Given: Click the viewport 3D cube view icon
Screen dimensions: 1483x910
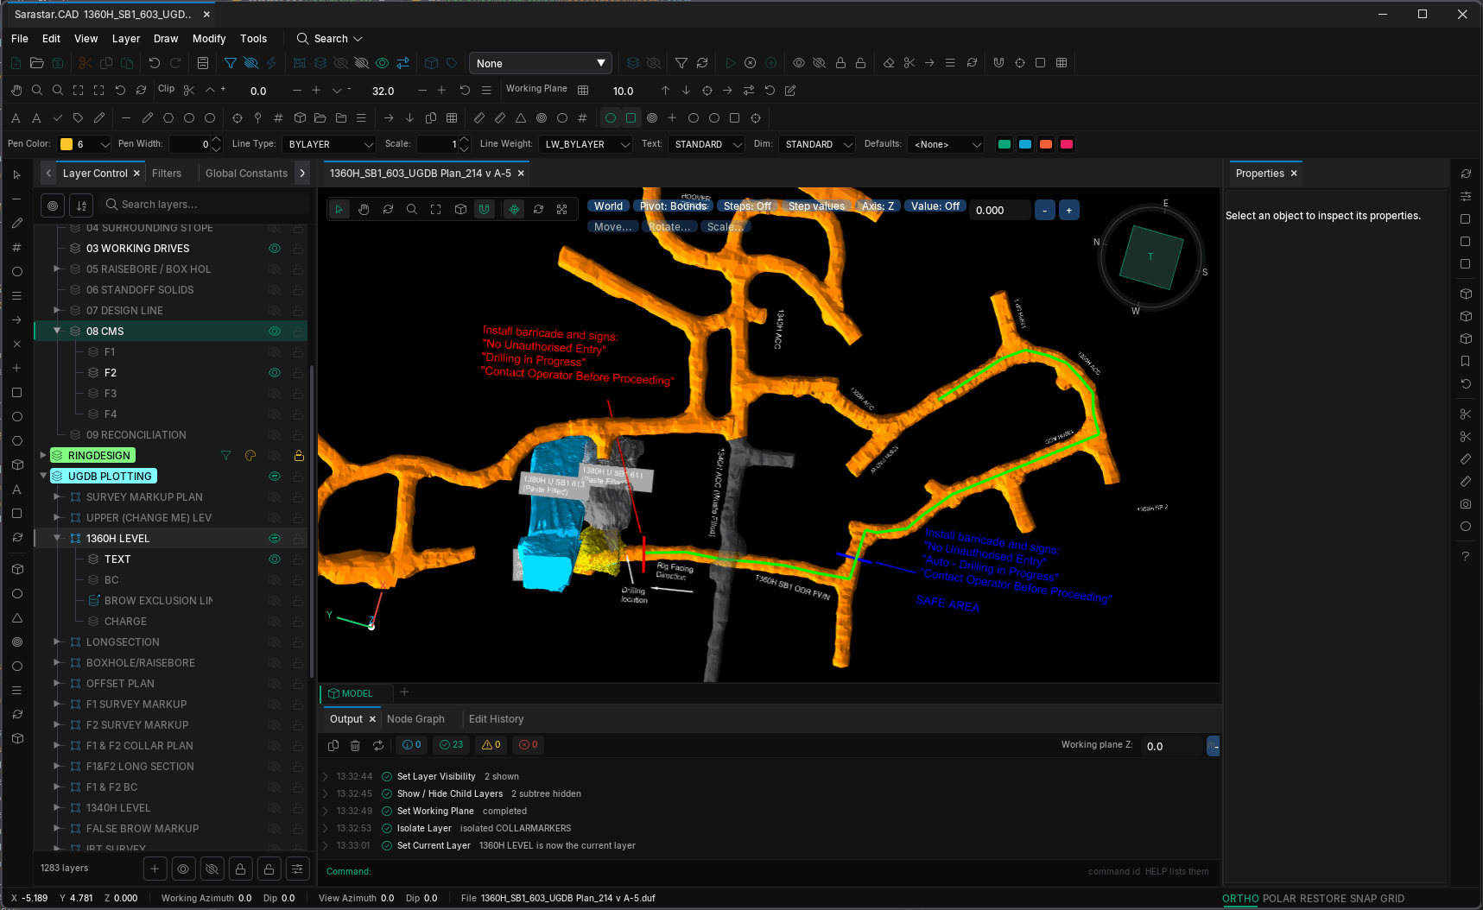Looking at the screenshot, I should (x=460, y=209).
